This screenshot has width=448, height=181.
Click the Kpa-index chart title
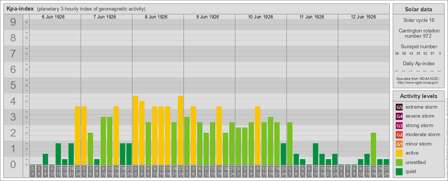click(x=20, y=9)
